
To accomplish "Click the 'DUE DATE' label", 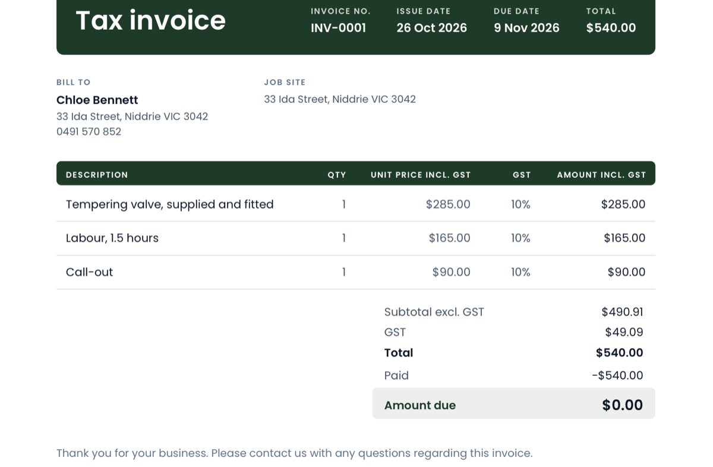I will pos(516,11).
